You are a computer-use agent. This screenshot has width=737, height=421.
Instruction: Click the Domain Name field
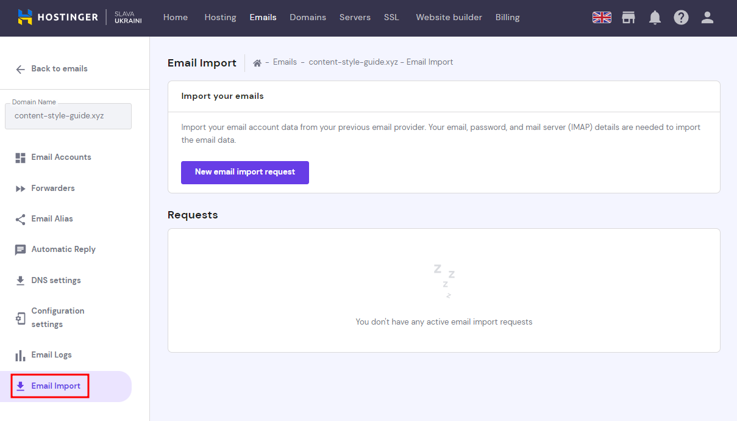click(68, 116)
